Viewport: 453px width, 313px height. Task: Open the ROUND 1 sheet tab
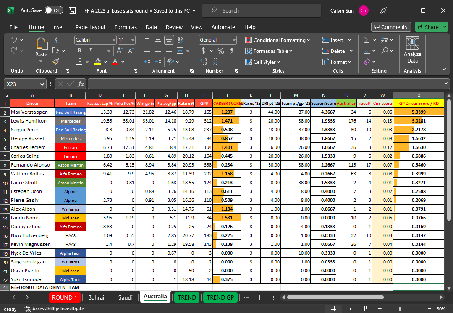(x=64, y=297)
